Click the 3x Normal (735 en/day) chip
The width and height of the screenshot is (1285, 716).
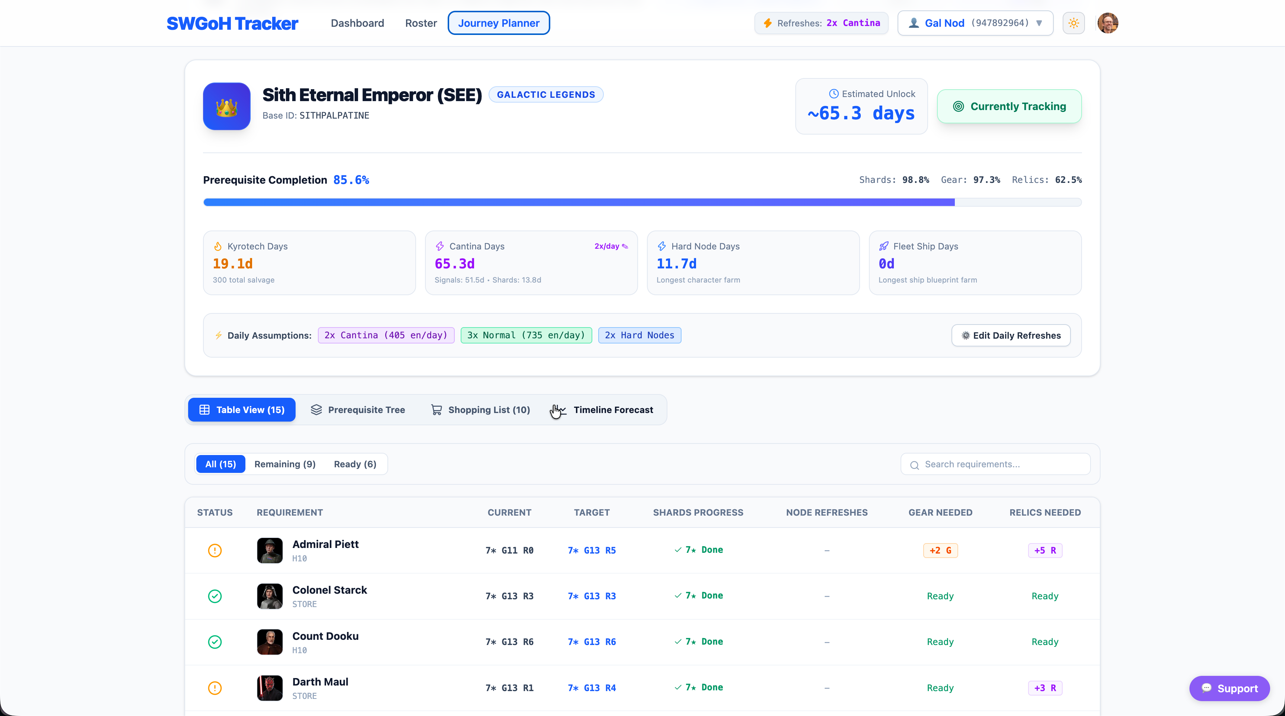[x=526, y=335]
